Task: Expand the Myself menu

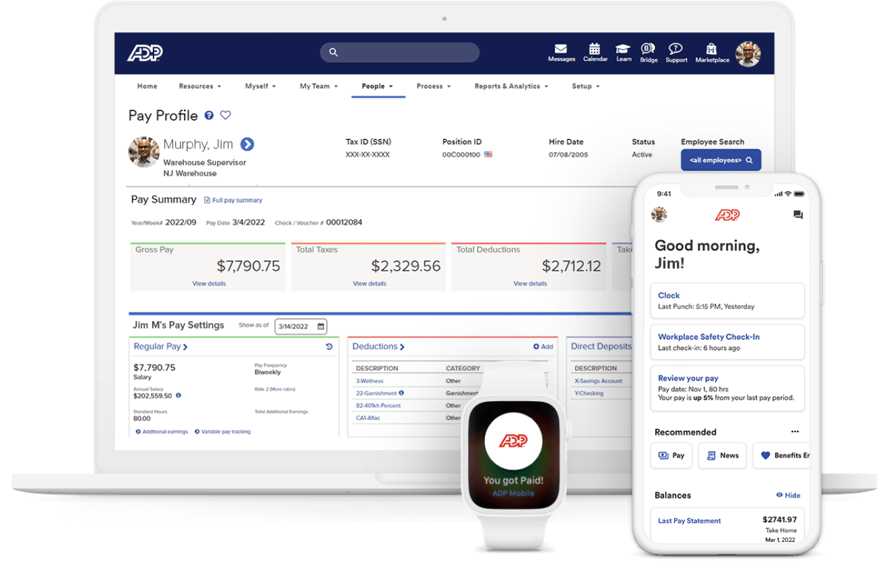Action: 260,86
